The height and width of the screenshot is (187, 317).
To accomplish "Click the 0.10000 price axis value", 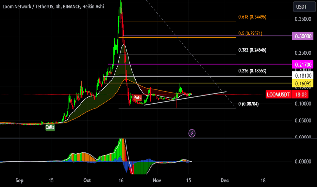I will click(x=303, y=104).
